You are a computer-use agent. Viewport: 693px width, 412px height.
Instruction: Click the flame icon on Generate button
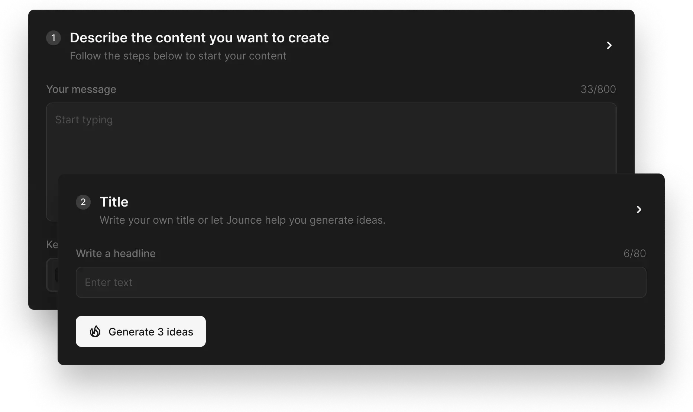[95, 331]
